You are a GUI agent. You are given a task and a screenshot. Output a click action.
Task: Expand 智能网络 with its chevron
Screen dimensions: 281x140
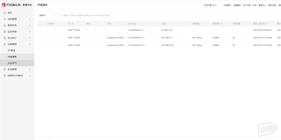point(30,25)
